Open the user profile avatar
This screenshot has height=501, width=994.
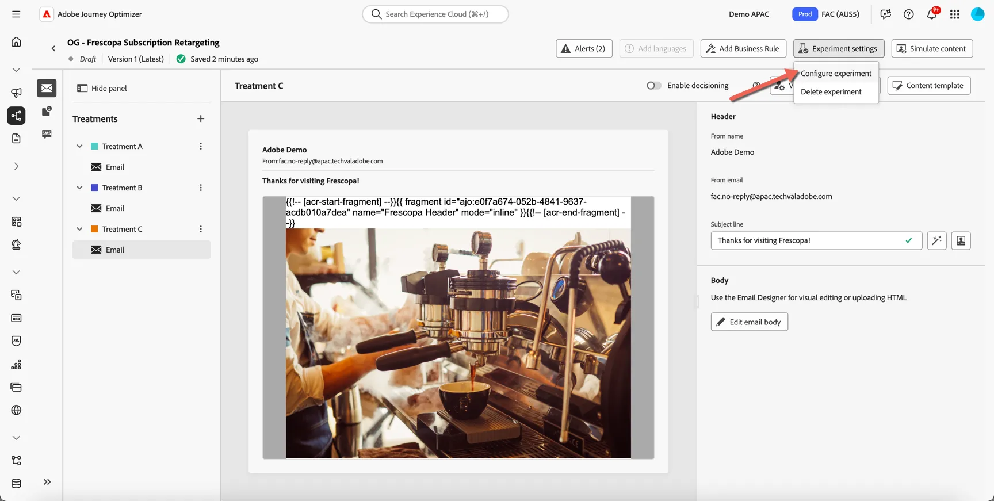[x=977, y=14]
